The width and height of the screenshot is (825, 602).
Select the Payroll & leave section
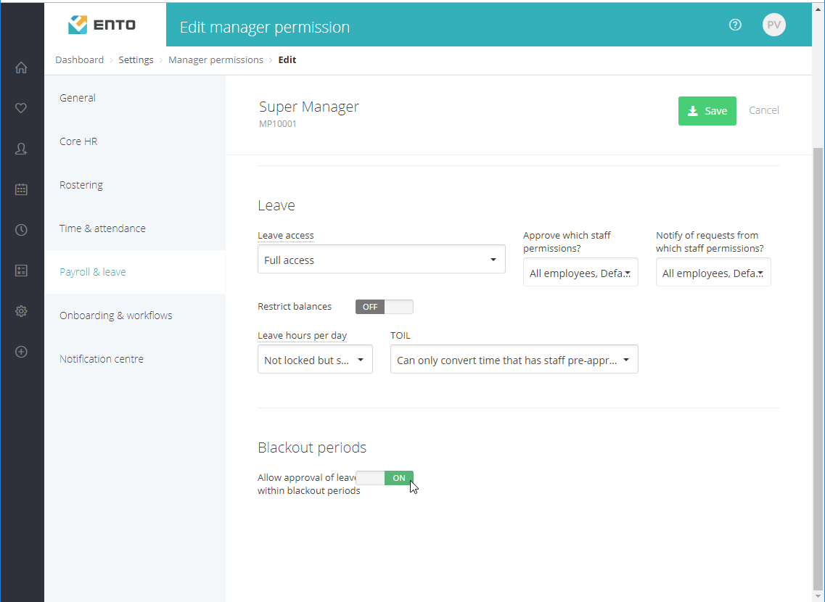point(135,272)
